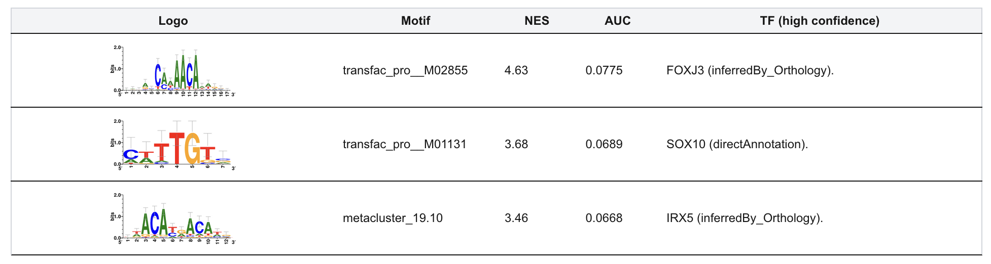Click NES value 3.46

(x=516, y=218)
